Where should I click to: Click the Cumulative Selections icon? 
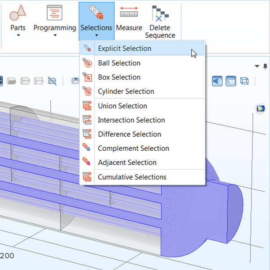coord(87,177)
